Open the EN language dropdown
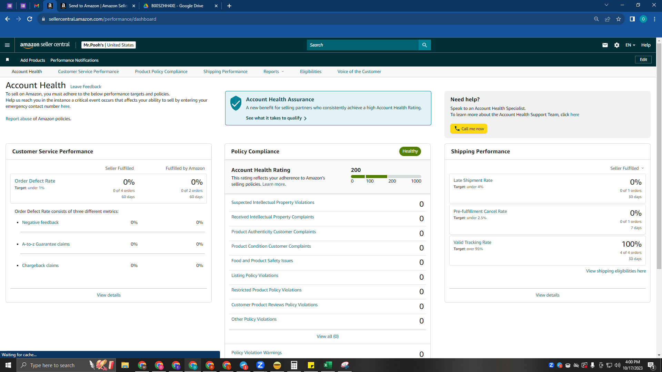Viewport: 662px width, 372px height. (x=630, y=45)
